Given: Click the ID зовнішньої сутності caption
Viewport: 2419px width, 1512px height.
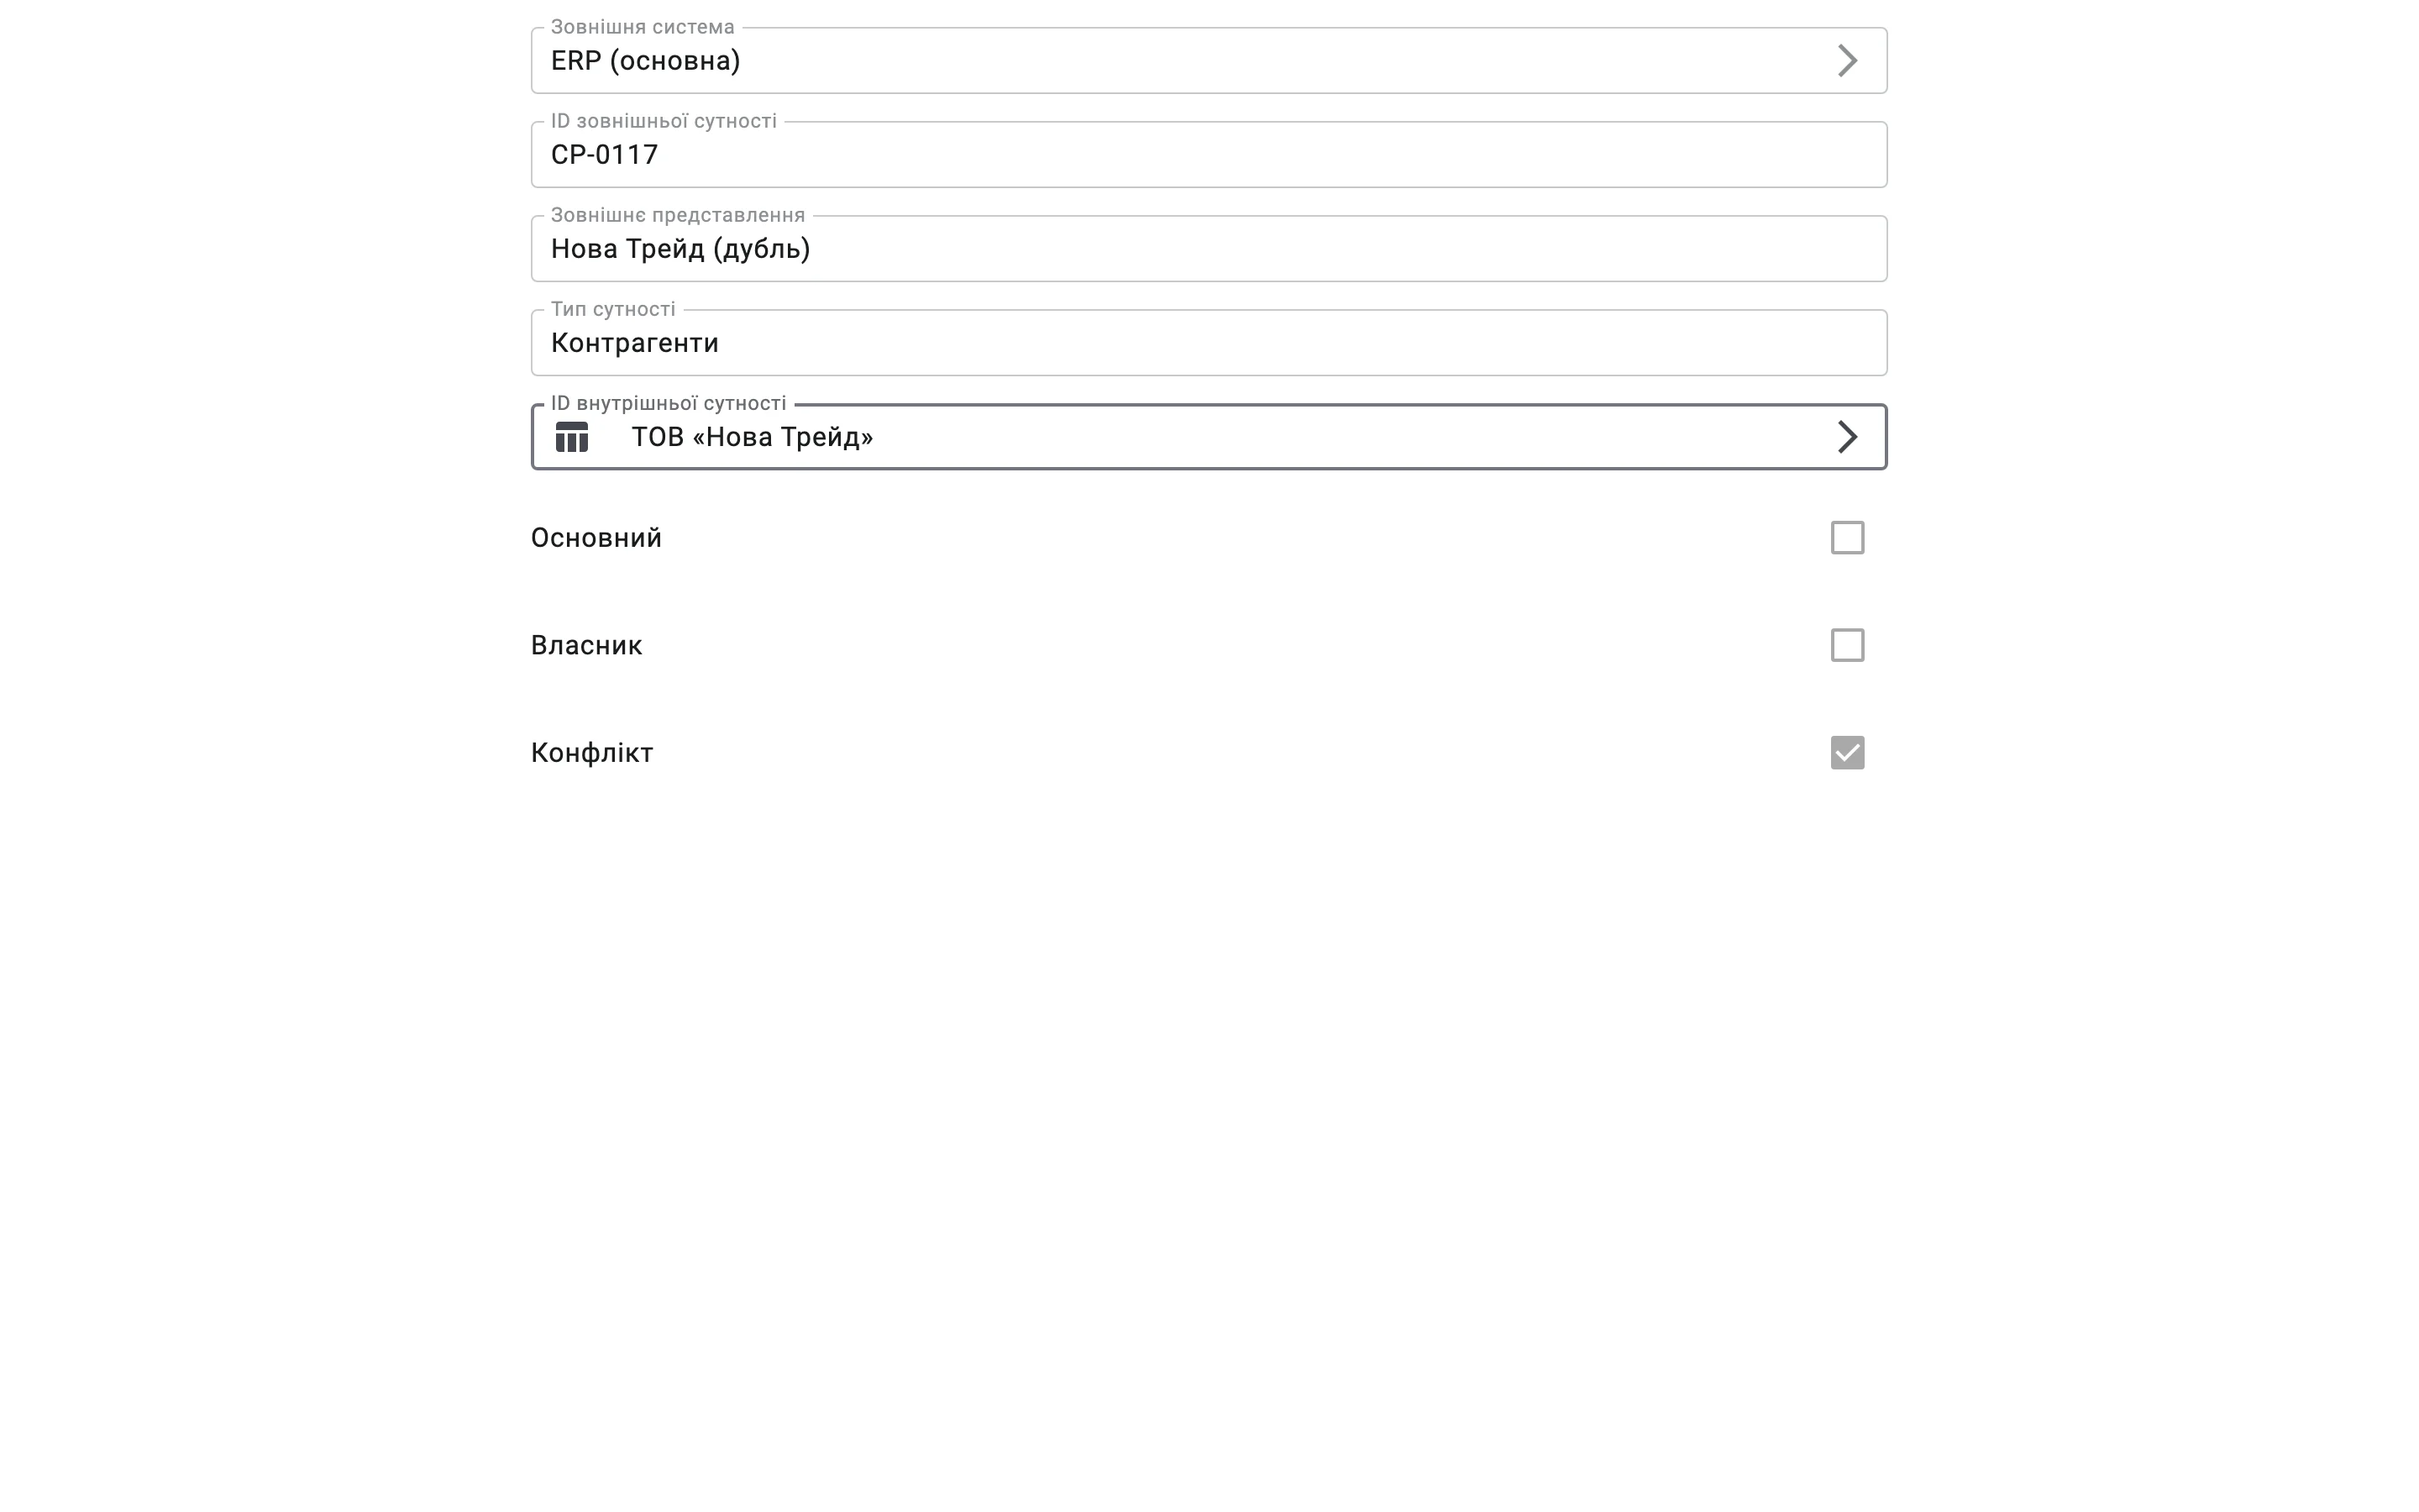Looking at the screenshot, I should (x=664, y=121).
